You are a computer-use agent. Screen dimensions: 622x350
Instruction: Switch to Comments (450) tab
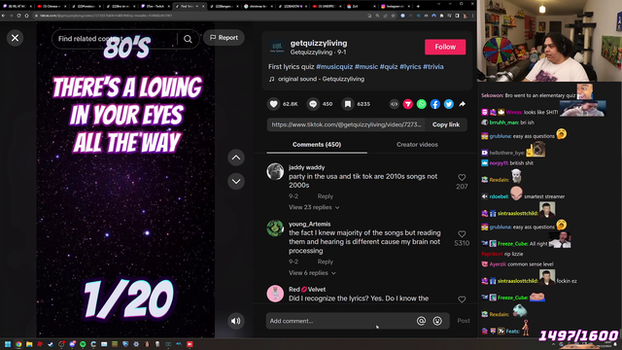(x=317, y=145)
